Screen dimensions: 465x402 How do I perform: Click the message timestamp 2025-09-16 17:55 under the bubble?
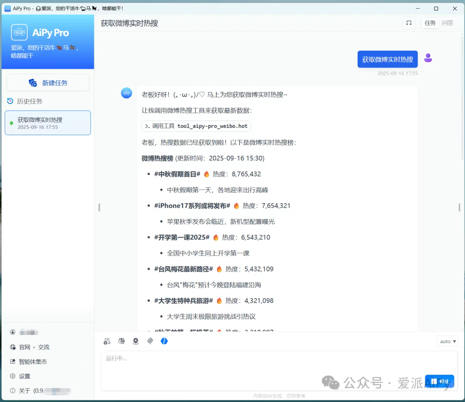[x=397, y=73]
